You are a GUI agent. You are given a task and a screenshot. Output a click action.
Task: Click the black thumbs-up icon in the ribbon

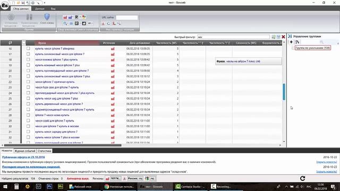click(x=84, y=23)
